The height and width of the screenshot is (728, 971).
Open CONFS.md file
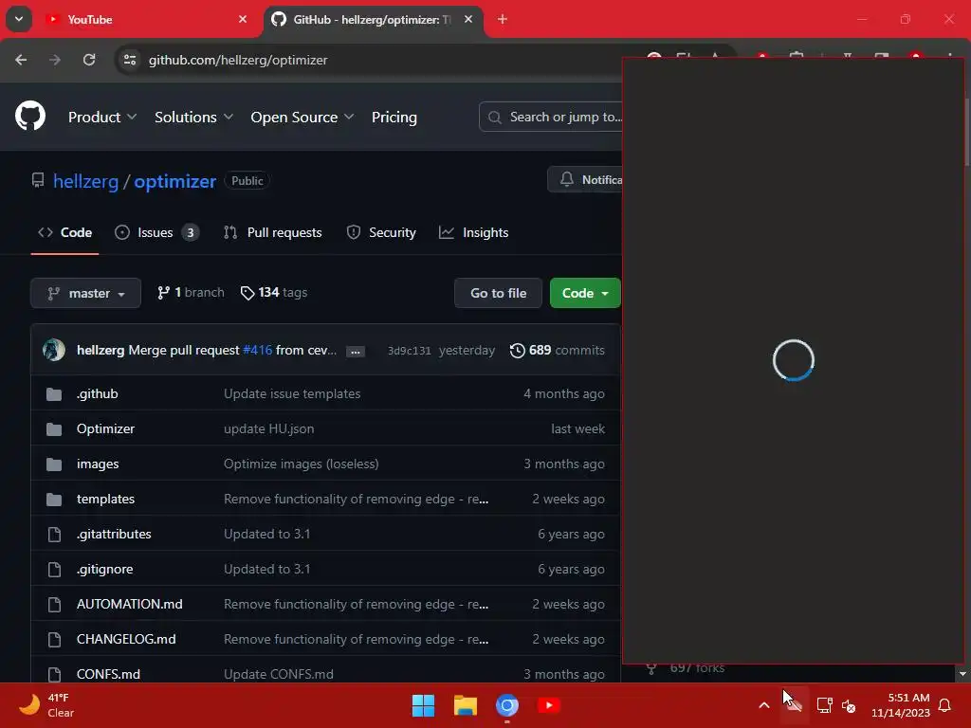pos(108,674)
